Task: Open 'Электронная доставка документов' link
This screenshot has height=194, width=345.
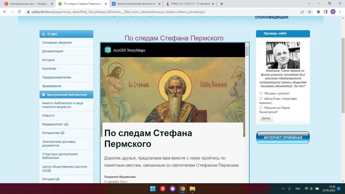Action: 66,143
